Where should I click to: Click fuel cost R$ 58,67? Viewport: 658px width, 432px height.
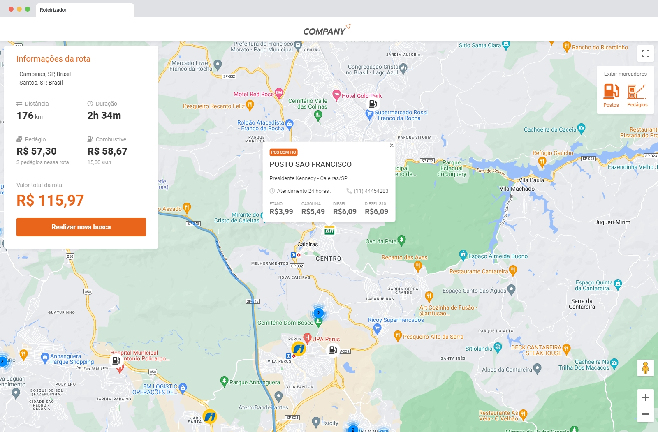tap(107, 151)
